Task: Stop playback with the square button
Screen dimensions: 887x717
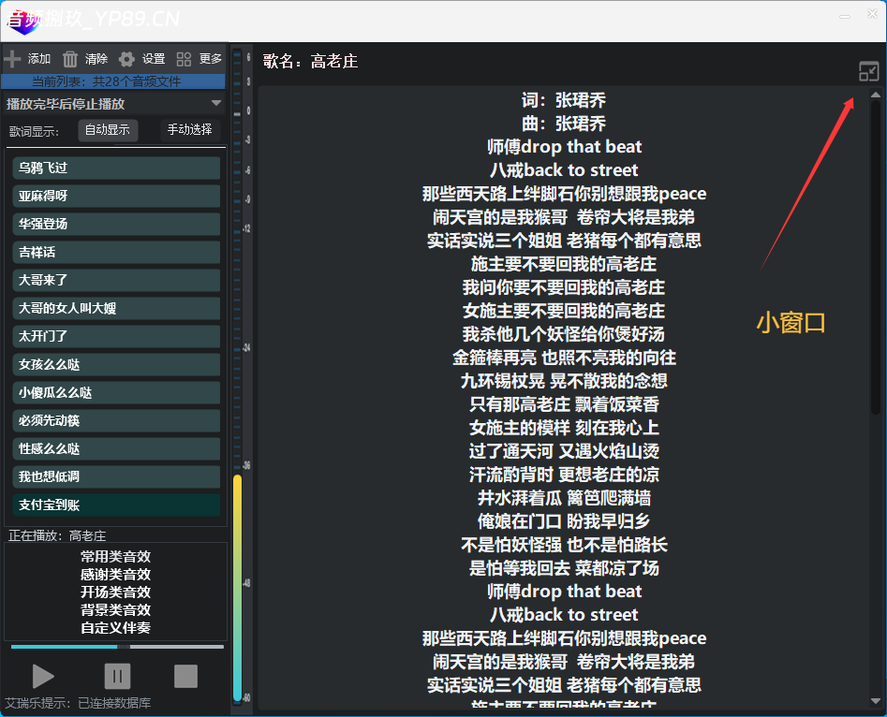Action: pyautogui.click(x=186, y=676)
